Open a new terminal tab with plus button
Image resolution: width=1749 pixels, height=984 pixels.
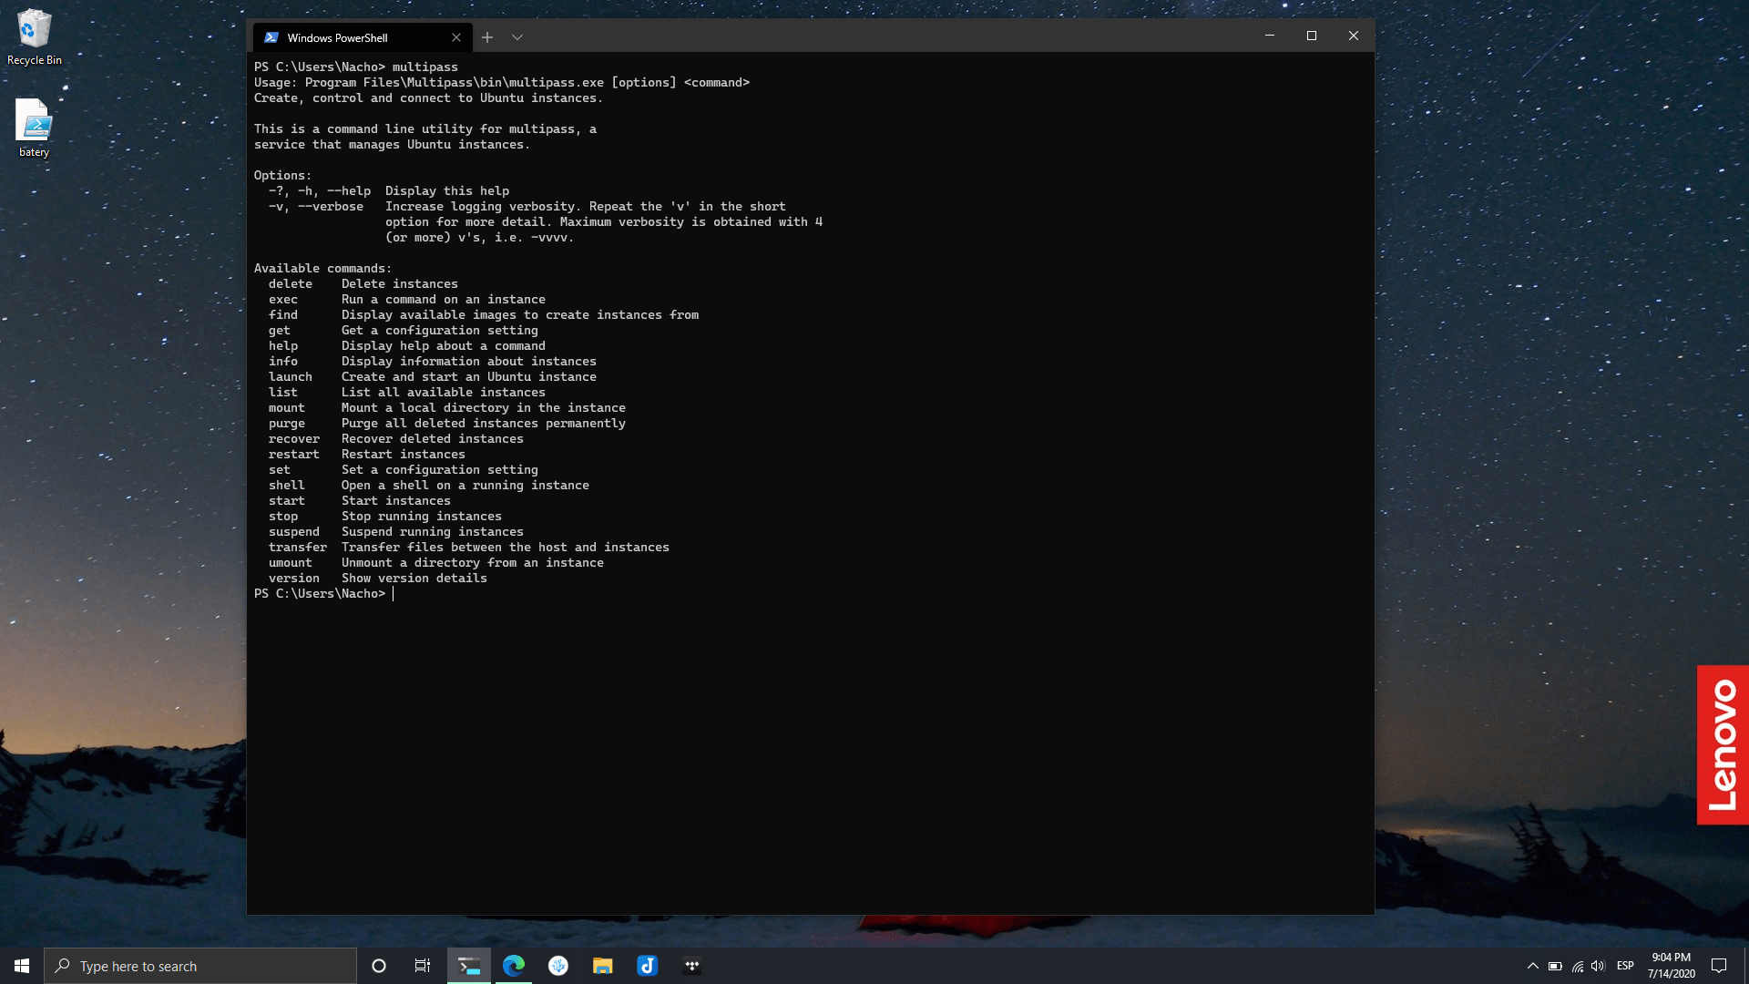[x=487, y=37]
